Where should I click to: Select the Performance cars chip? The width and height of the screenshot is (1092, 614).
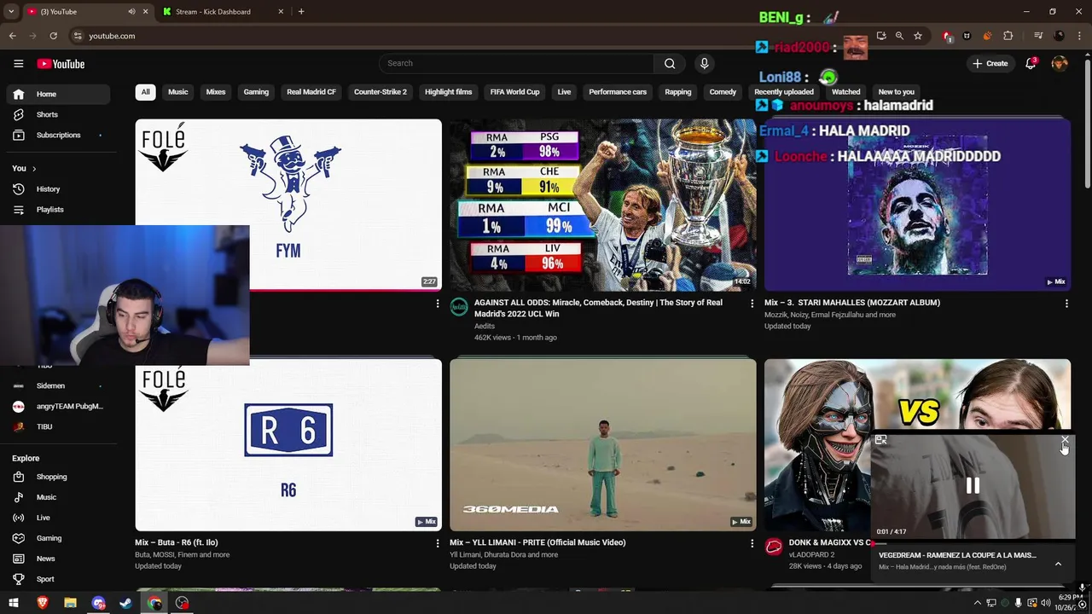tap(618, 92)
